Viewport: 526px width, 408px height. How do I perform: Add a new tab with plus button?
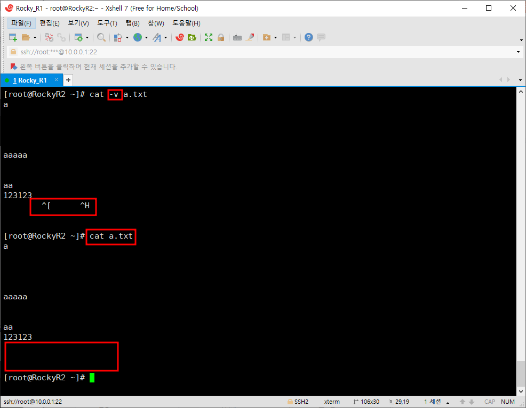coord(68,80)
